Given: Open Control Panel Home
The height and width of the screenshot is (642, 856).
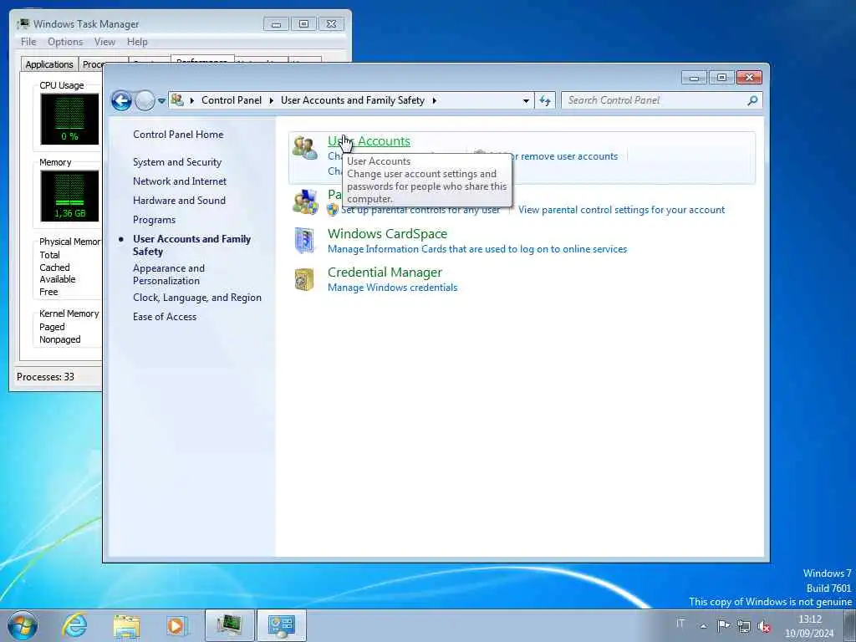Looking at the screenshot, I should click(x=178, y=135).
